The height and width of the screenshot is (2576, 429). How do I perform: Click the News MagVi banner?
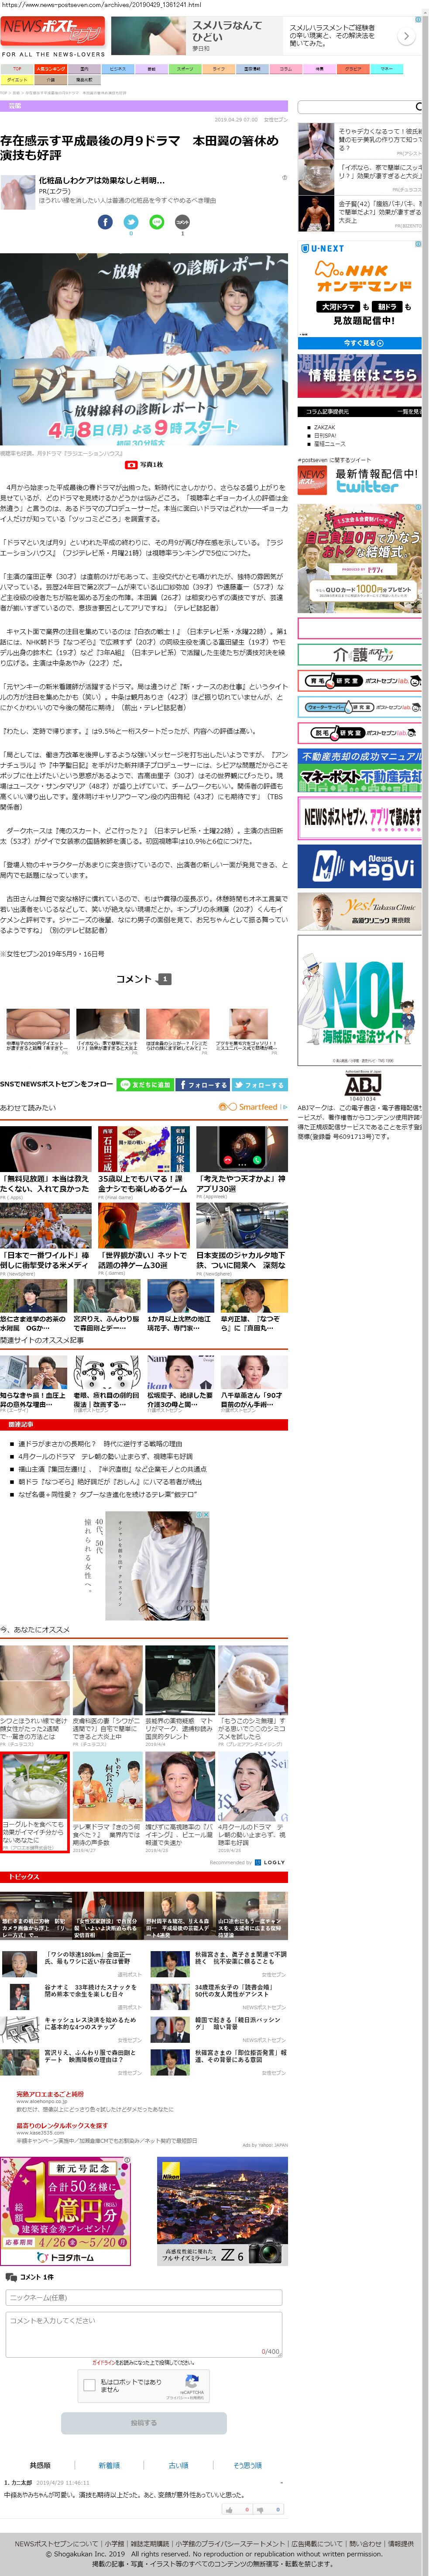[359, 867]
